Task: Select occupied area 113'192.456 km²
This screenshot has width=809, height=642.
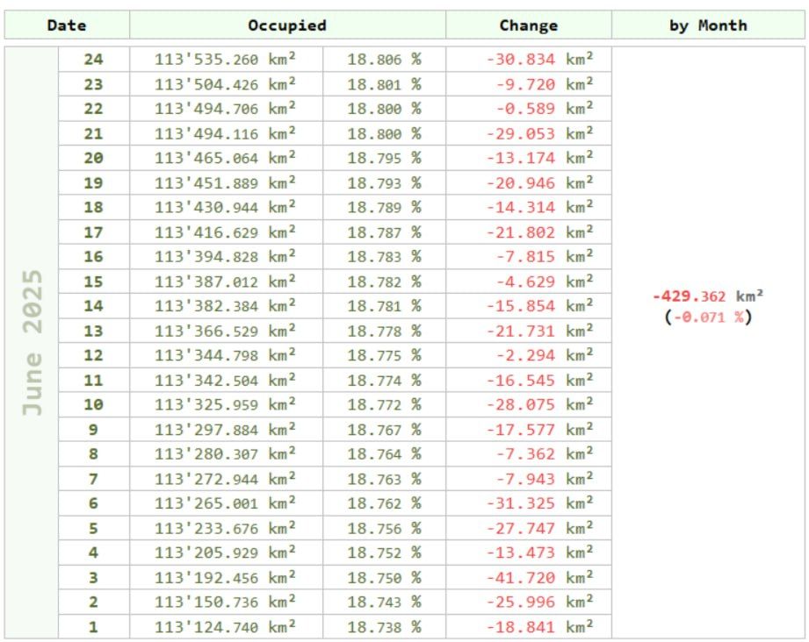Action: click(x=225, y=578)
